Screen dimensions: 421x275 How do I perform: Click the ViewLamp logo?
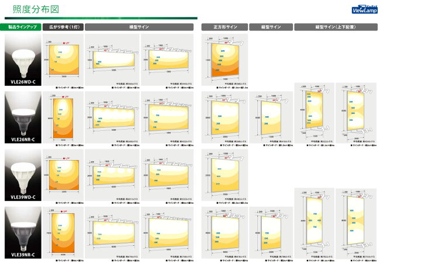point(364,9)
